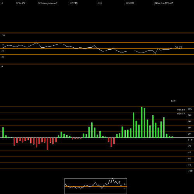Click the RSI value label 50.28
The image size is (194, 194).
[x=178, y=47]
